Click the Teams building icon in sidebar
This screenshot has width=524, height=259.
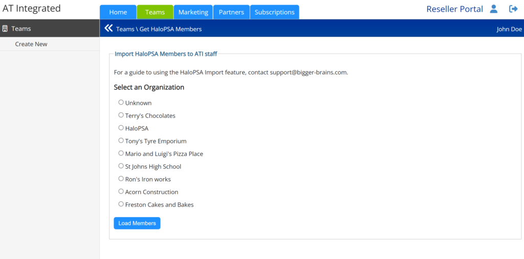(x=5, y=29)
